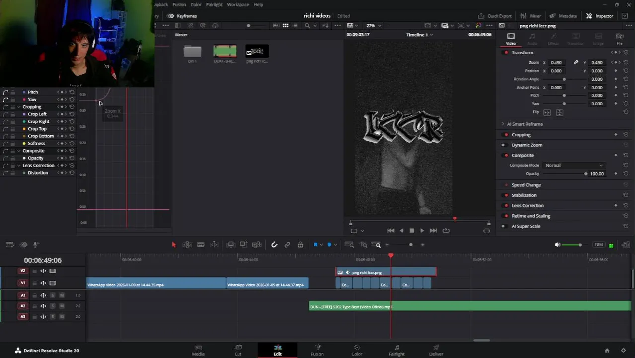This screenshot has width=635, height=358.
Task: Toggle the Keyframes panel button
Action: pos(182,16)
